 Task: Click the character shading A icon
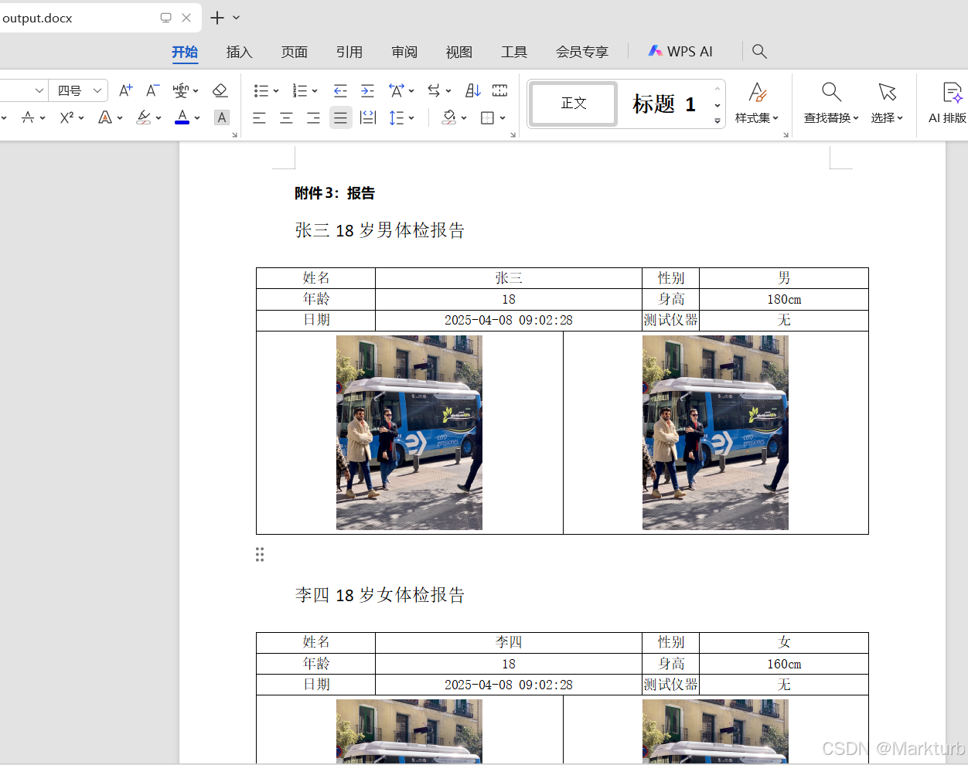point(222,117)
